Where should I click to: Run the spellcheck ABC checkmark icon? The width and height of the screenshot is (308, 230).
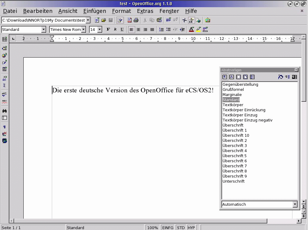tap(4, 94)
